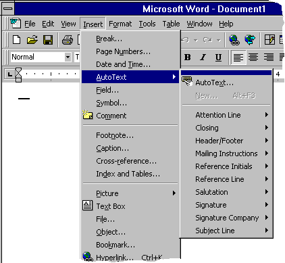This screenshot has height=263, width=285.
Task: Click the indent marker on the ruler
Action: pos(18,75)
